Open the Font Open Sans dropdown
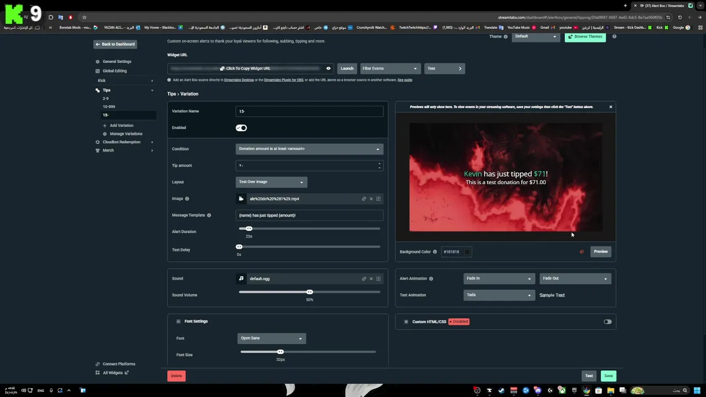The image size is (706, 397). 271,339
